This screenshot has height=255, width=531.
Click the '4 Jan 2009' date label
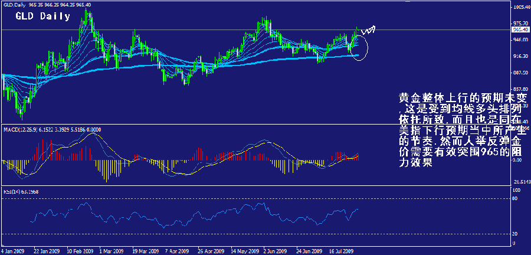pyautogui.click(x=12, y=251)
